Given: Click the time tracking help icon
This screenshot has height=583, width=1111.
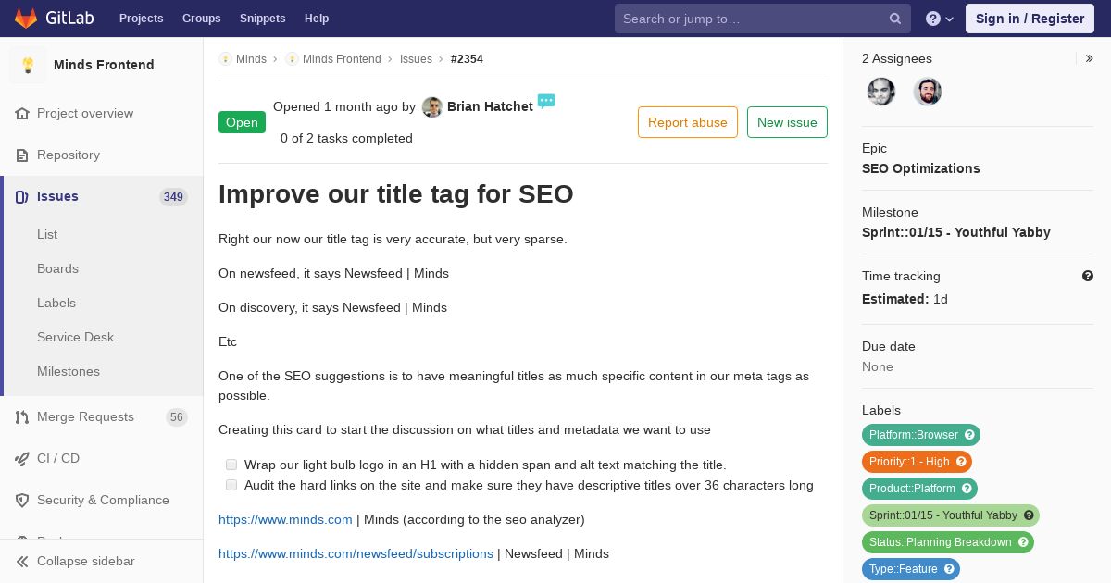Looking at the screenshot, I should pos(1088,276).
